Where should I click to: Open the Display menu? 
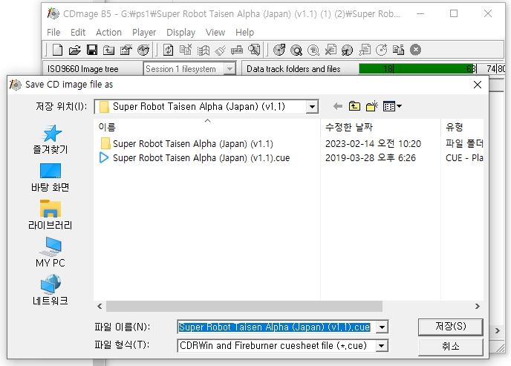tap(181, 32)
